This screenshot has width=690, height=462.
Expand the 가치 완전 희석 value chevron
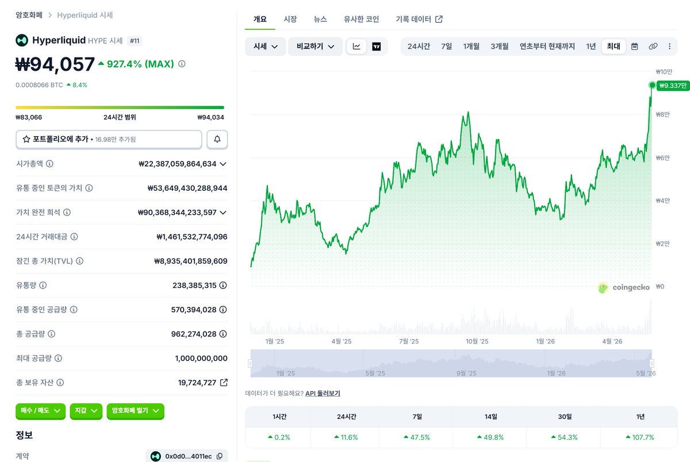223,212
